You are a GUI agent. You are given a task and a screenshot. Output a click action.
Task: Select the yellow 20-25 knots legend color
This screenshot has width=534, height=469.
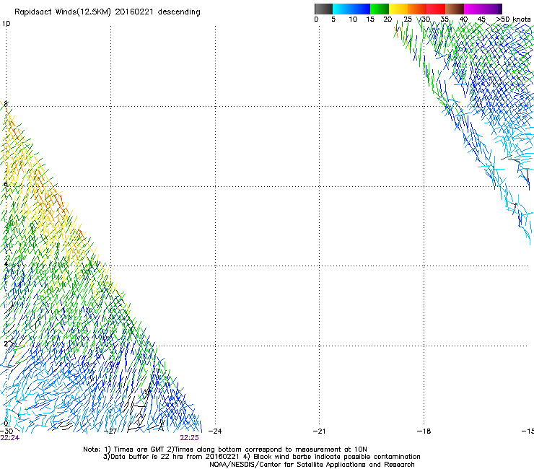pos(398,9)
